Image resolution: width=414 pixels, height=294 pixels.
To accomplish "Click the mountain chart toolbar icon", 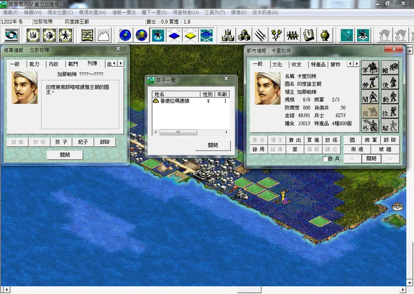I will (x=103, y=35).
